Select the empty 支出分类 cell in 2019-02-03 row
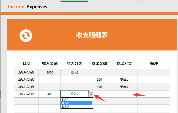The height and width of the screenshot is (113, 178). (x=124, y=94)
